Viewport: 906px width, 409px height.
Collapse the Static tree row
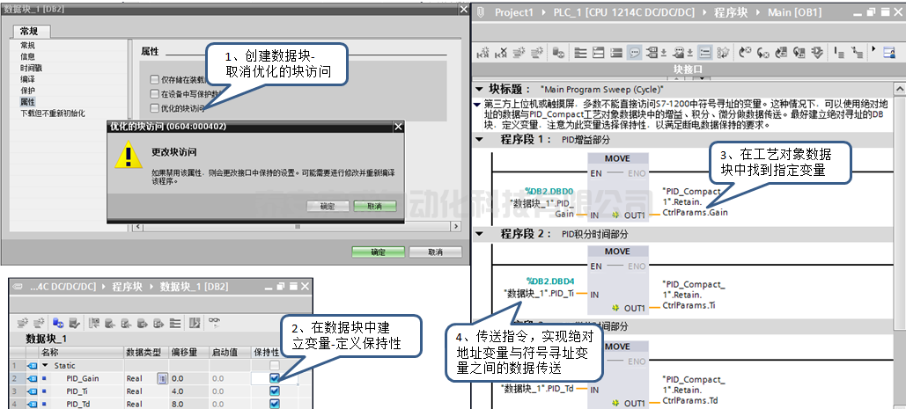(45, 365)
